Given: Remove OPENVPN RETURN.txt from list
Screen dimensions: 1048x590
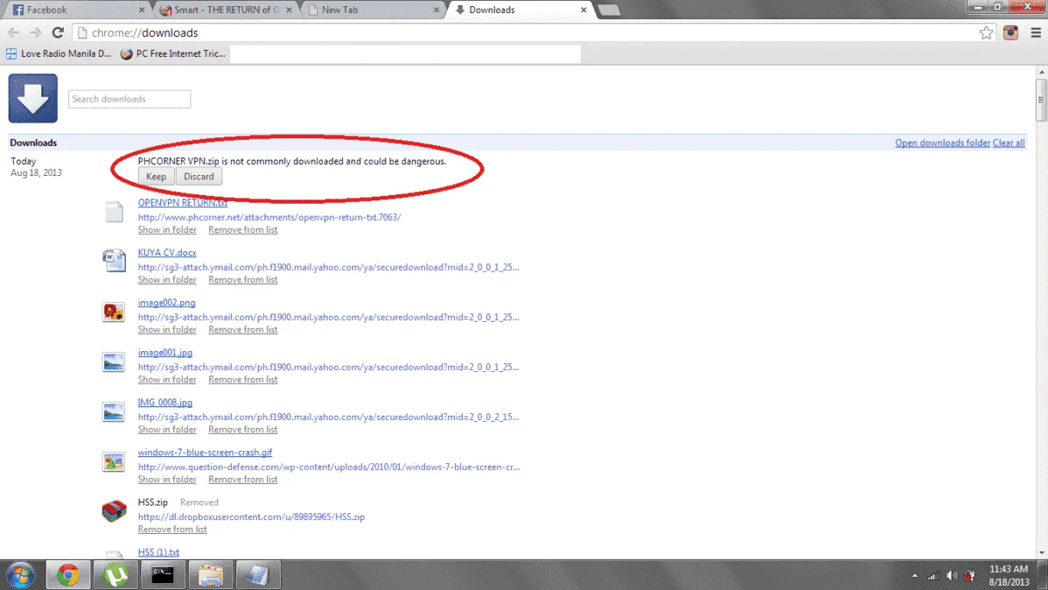Looking at the screenshot, I should 242,229.
